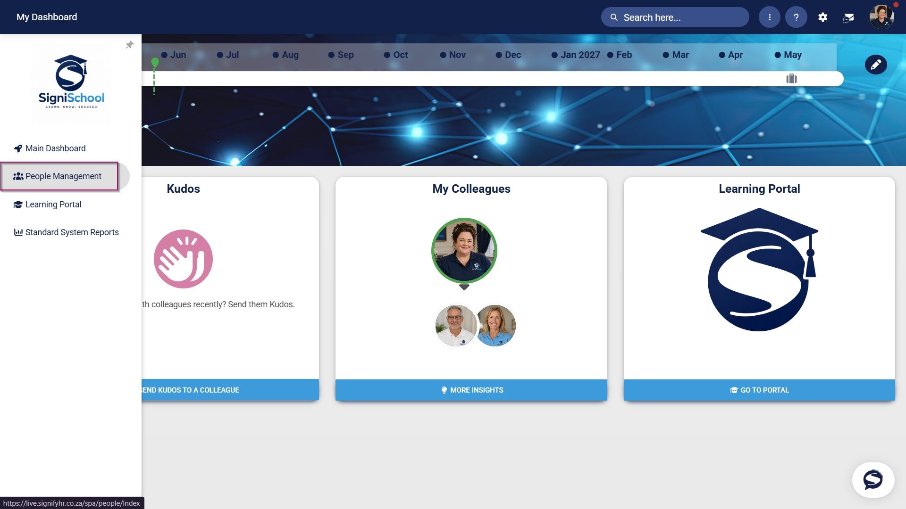Select the Oct timeline marker
This screenshot has width=906, height=509.
click(396, 55)
